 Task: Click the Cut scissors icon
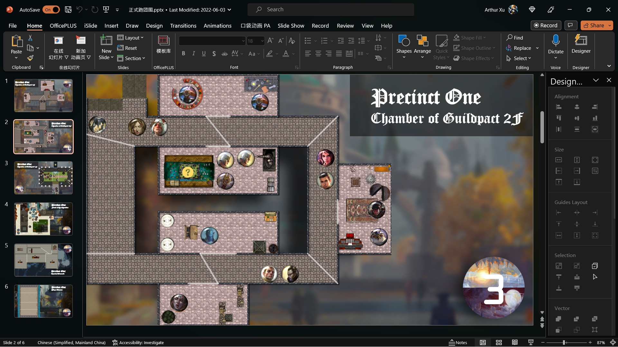coord(30,38)
